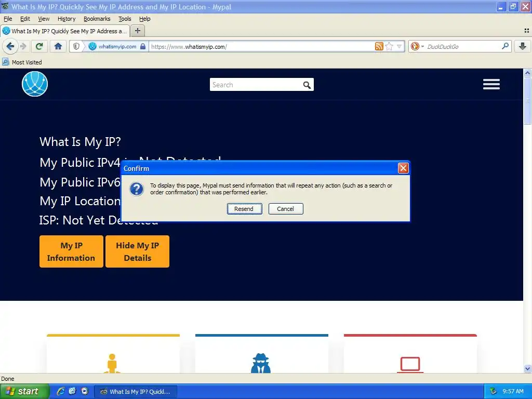Go to the Home page
The height and width of the screenshot is (399, 532).
tap(58, 46)
